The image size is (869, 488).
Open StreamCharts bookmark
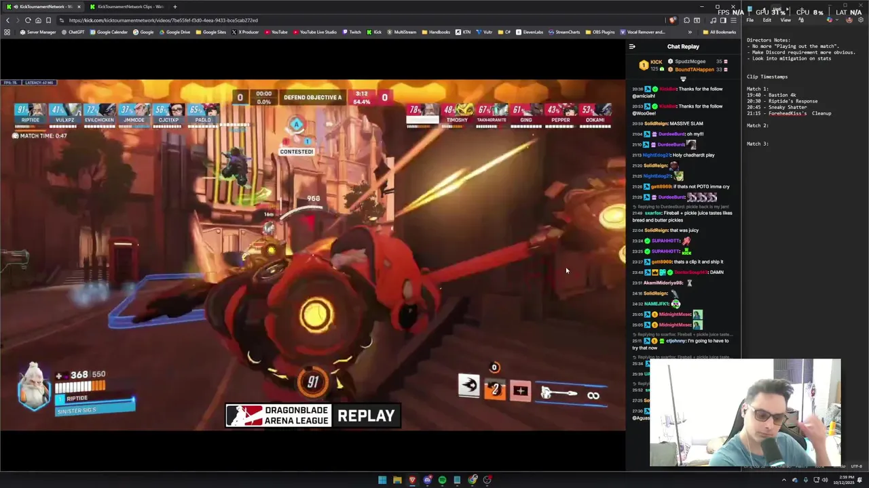(564, 32)
